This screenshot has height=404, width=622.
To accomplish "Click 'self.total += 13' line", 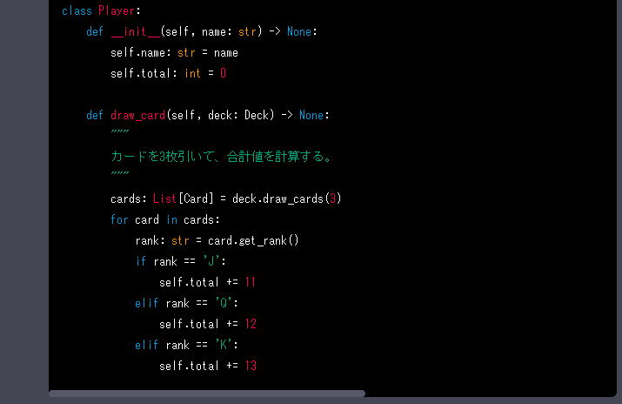I will coord(208,366).
